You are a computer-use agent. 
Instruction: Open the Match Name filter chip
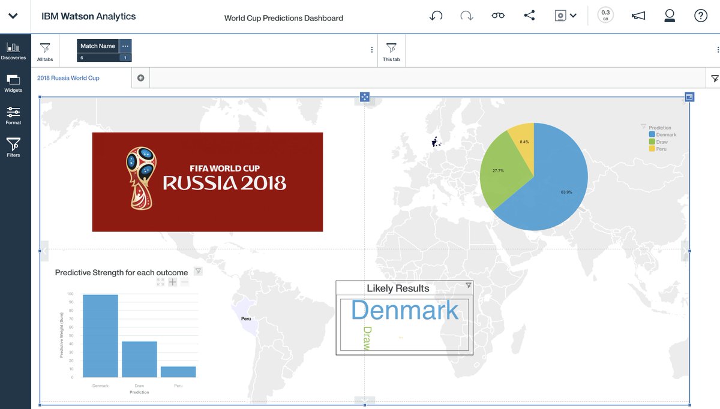coord(98,46)
